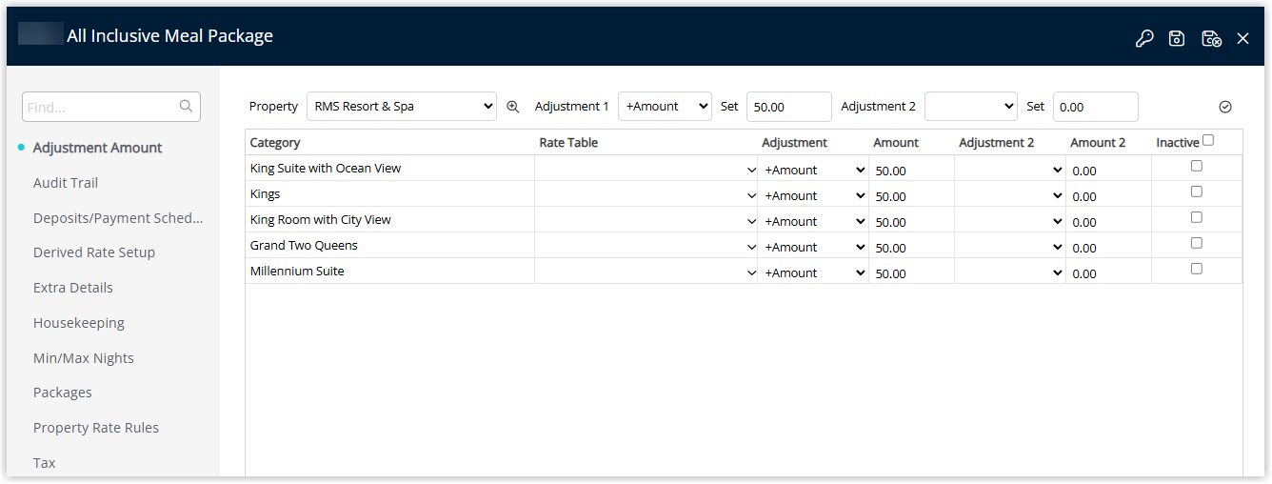Open Min/Max Nights section
Screen dimensions: 1272x484
pos(84,358)
